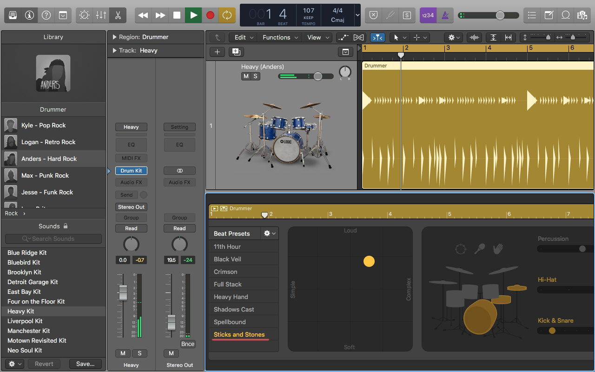Show the toolbar tray button
Screen dimensions: 595x372
point(63,15)
